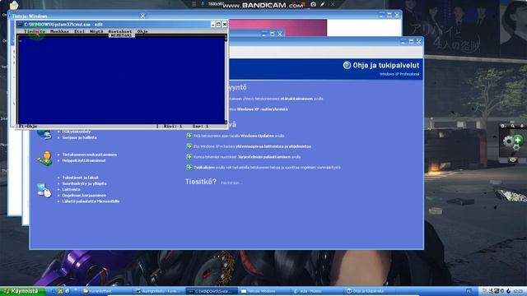Image resolution: width=527 pixels, height=296 pixels.
Task: Click the cmd.exe title bar system icon
Action: (20, 25)
